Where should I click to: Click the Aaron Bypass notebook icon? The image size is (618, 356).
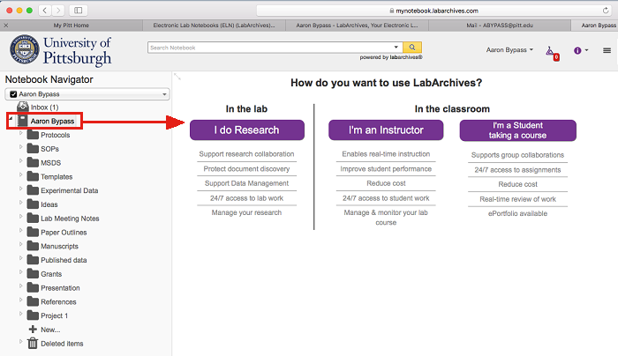coord(23,121)
